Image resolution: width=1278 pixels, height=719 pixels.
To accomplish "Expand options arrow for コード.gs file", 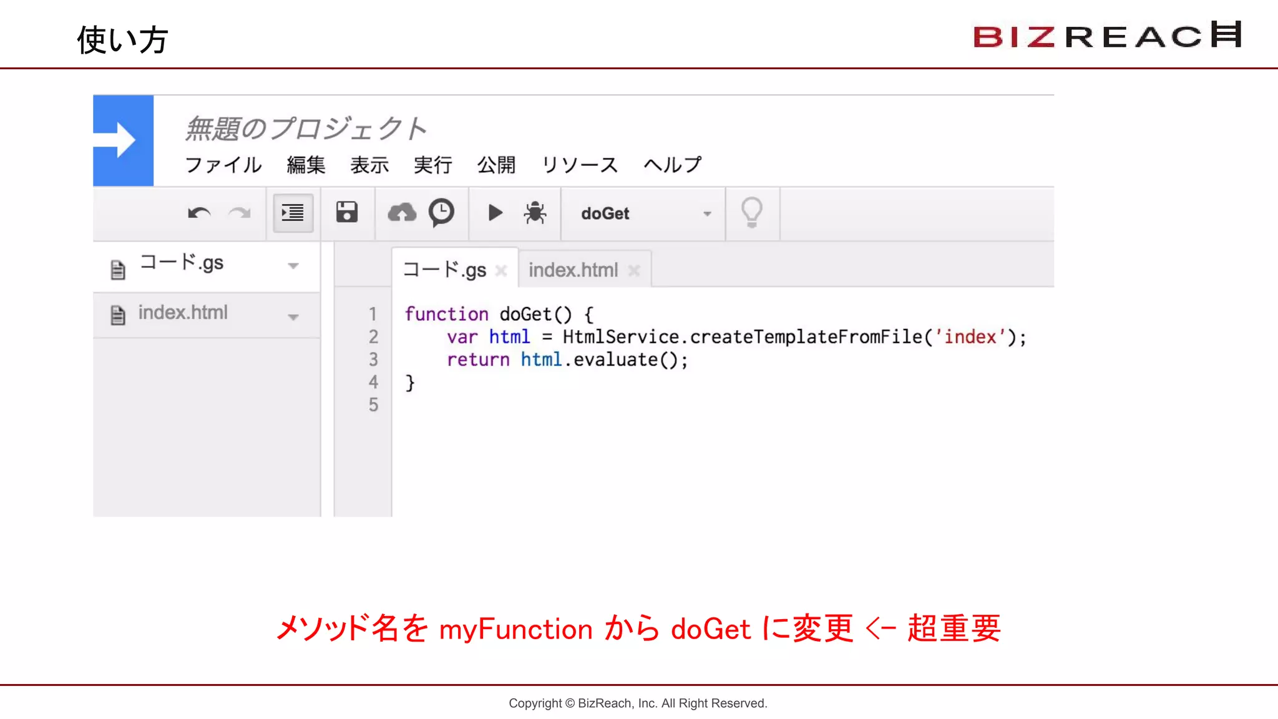I will click(293, 267).
